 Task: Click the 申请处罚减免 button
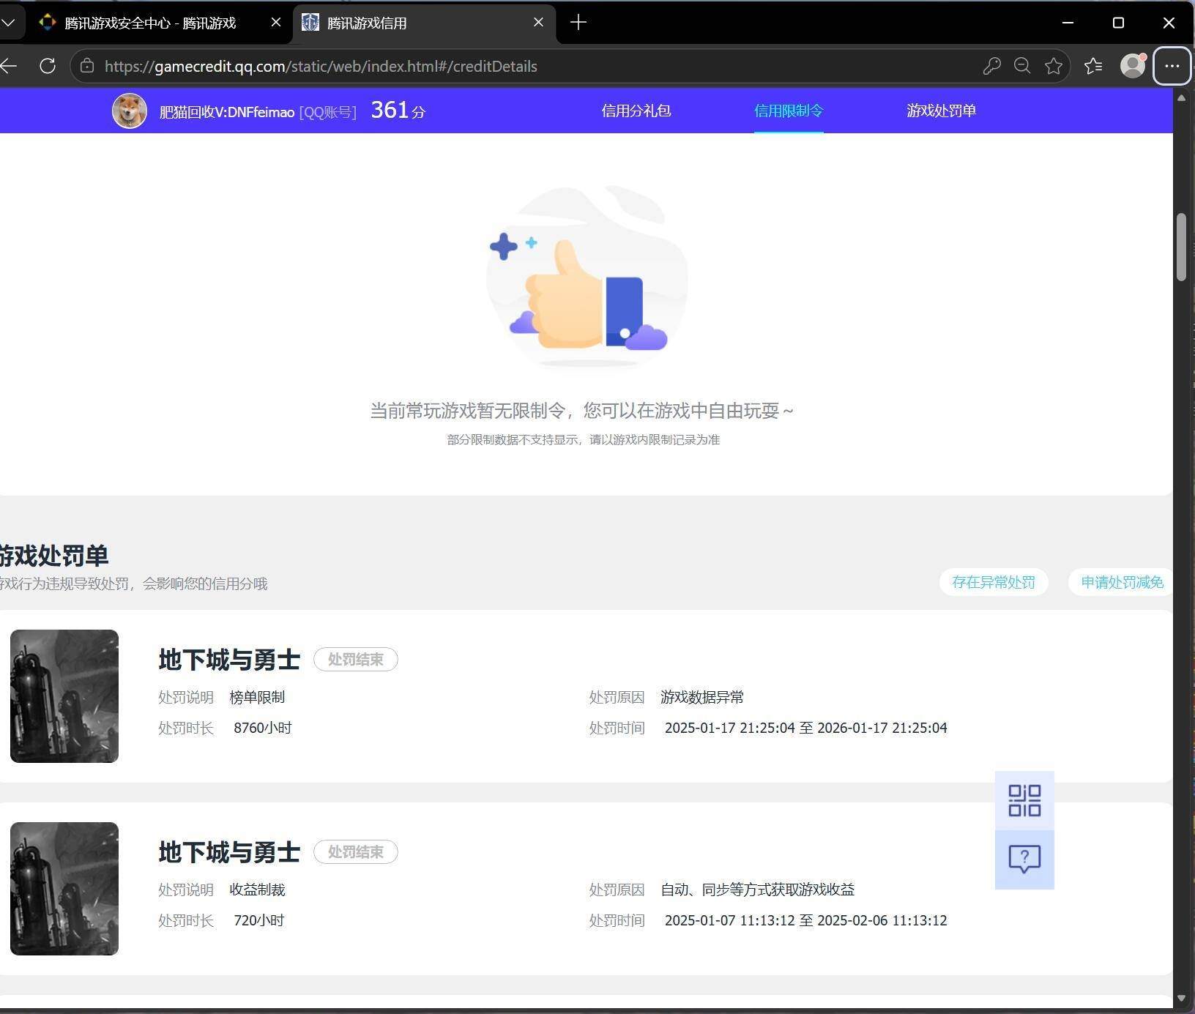click(x=1121, y=582)
